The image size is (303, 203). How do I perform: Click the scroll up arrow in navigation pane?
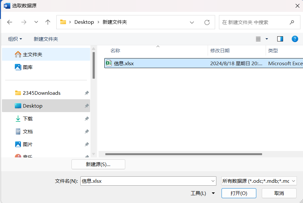pos(93,49)
